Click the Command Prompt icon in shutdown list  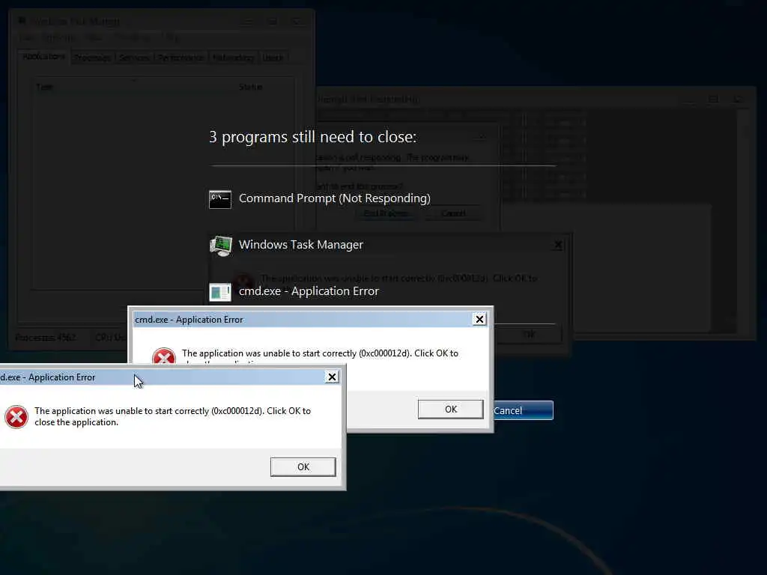(220, 199)
